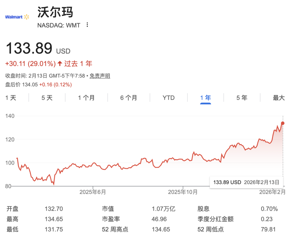Screen dimensions: 290x240
Task: Open the YTD chart range
Action: click(x=169, y=98)
